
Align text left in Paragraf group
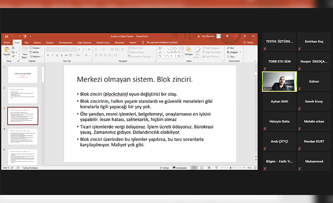coord(96,55)
